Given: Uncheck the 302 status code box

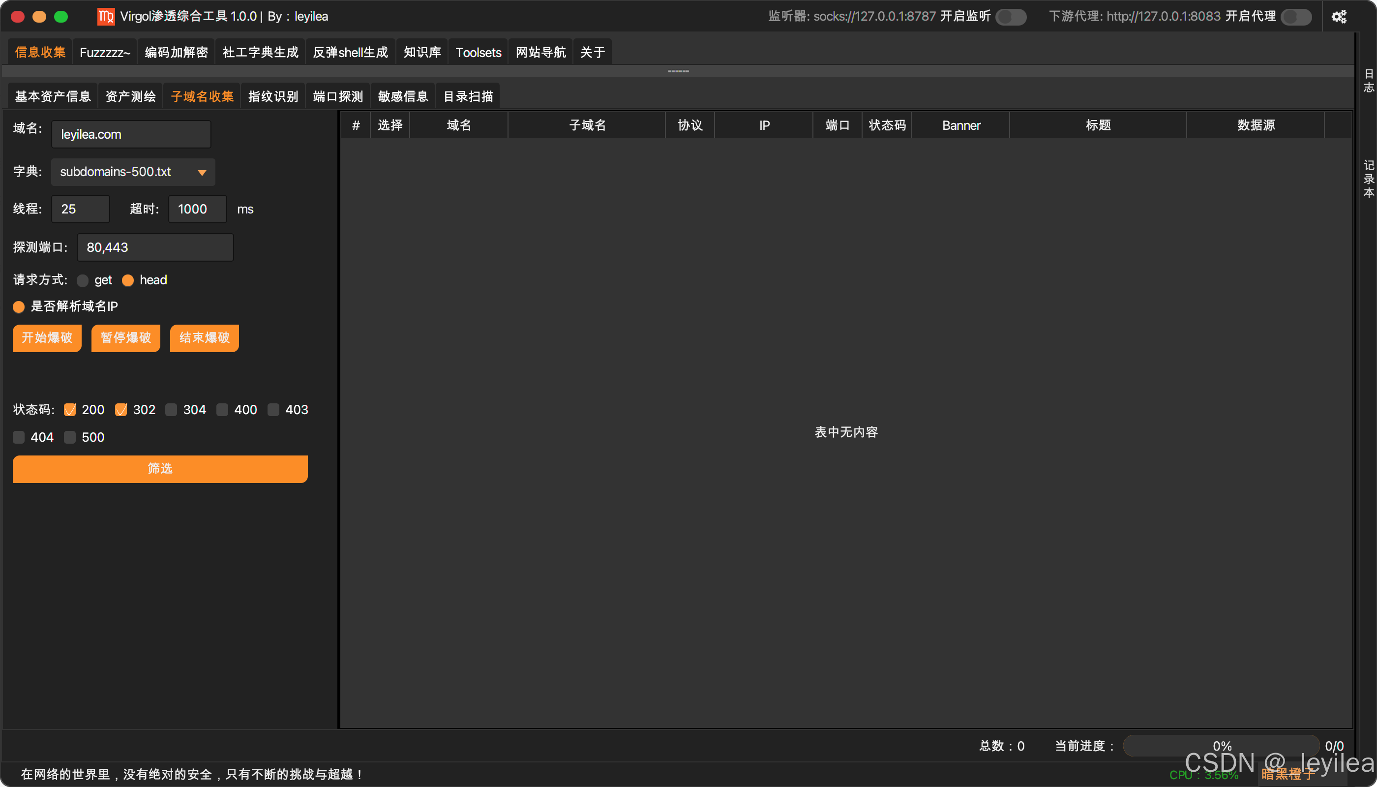Looking at the screenshot, I should 121,410.
